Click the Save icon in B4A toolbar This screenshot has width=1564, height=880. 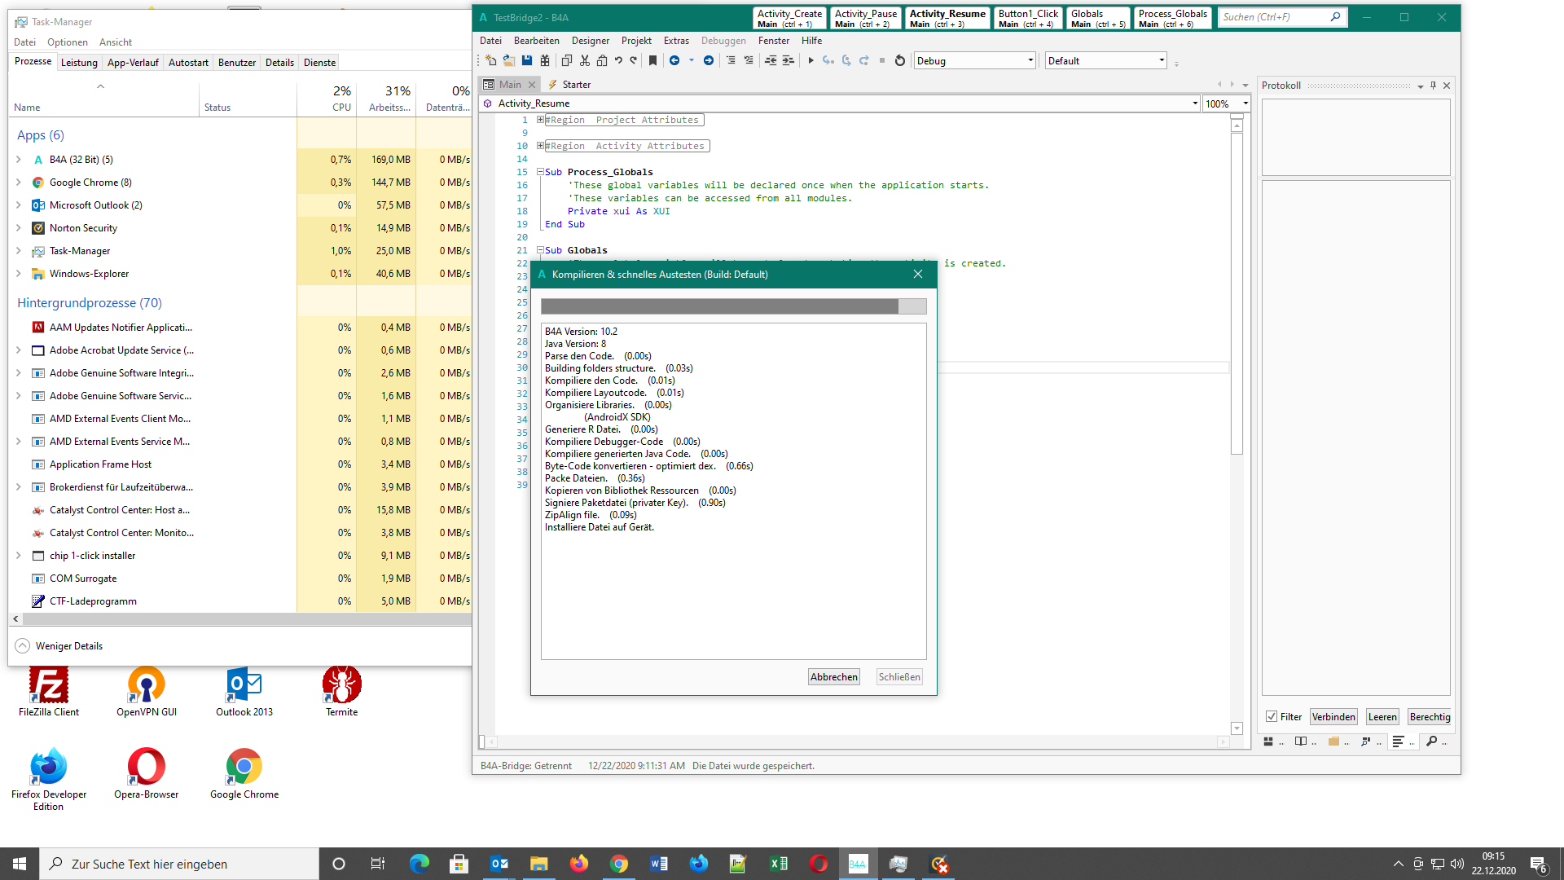(527, 60)
